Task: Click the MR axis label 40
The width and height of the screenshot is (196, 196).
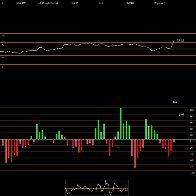Action: (x=191, y=129)
